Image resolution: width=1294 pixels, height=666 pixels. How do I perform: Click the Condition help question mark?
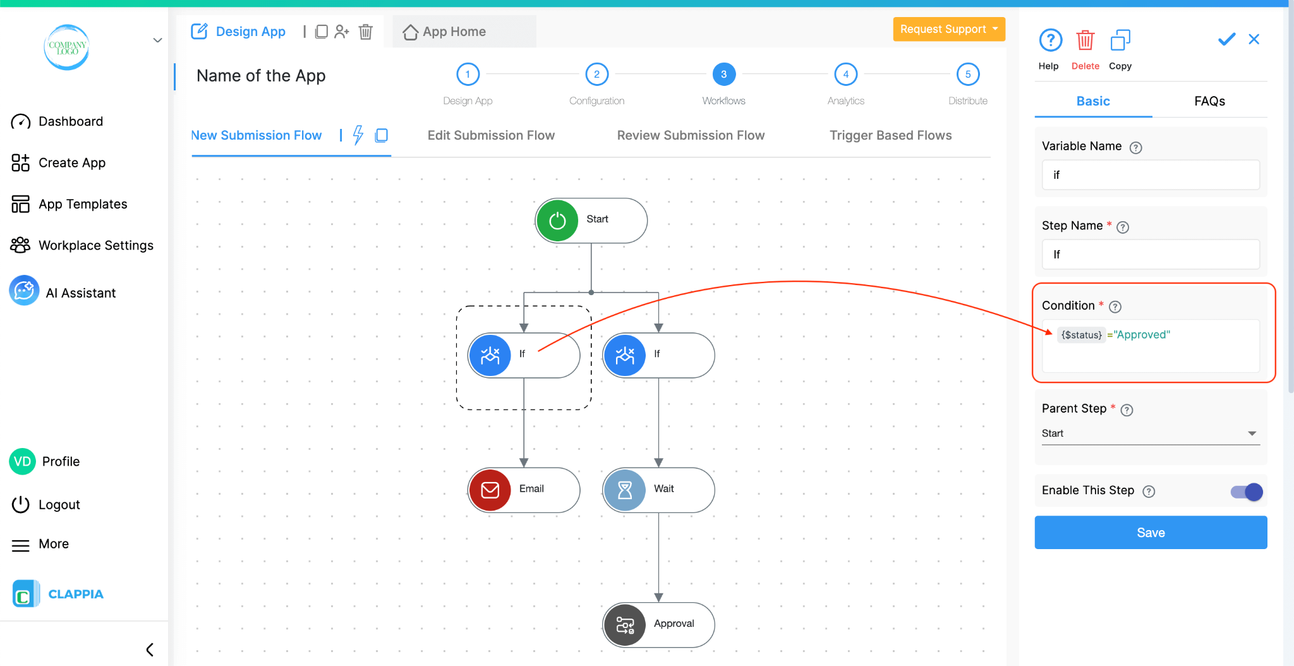pos(1116,306)
